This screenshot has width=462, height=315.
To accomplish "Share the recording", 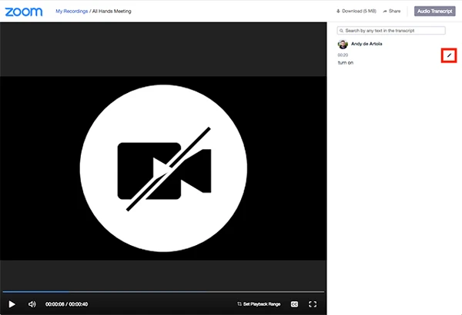I will [x=392, y=12].
